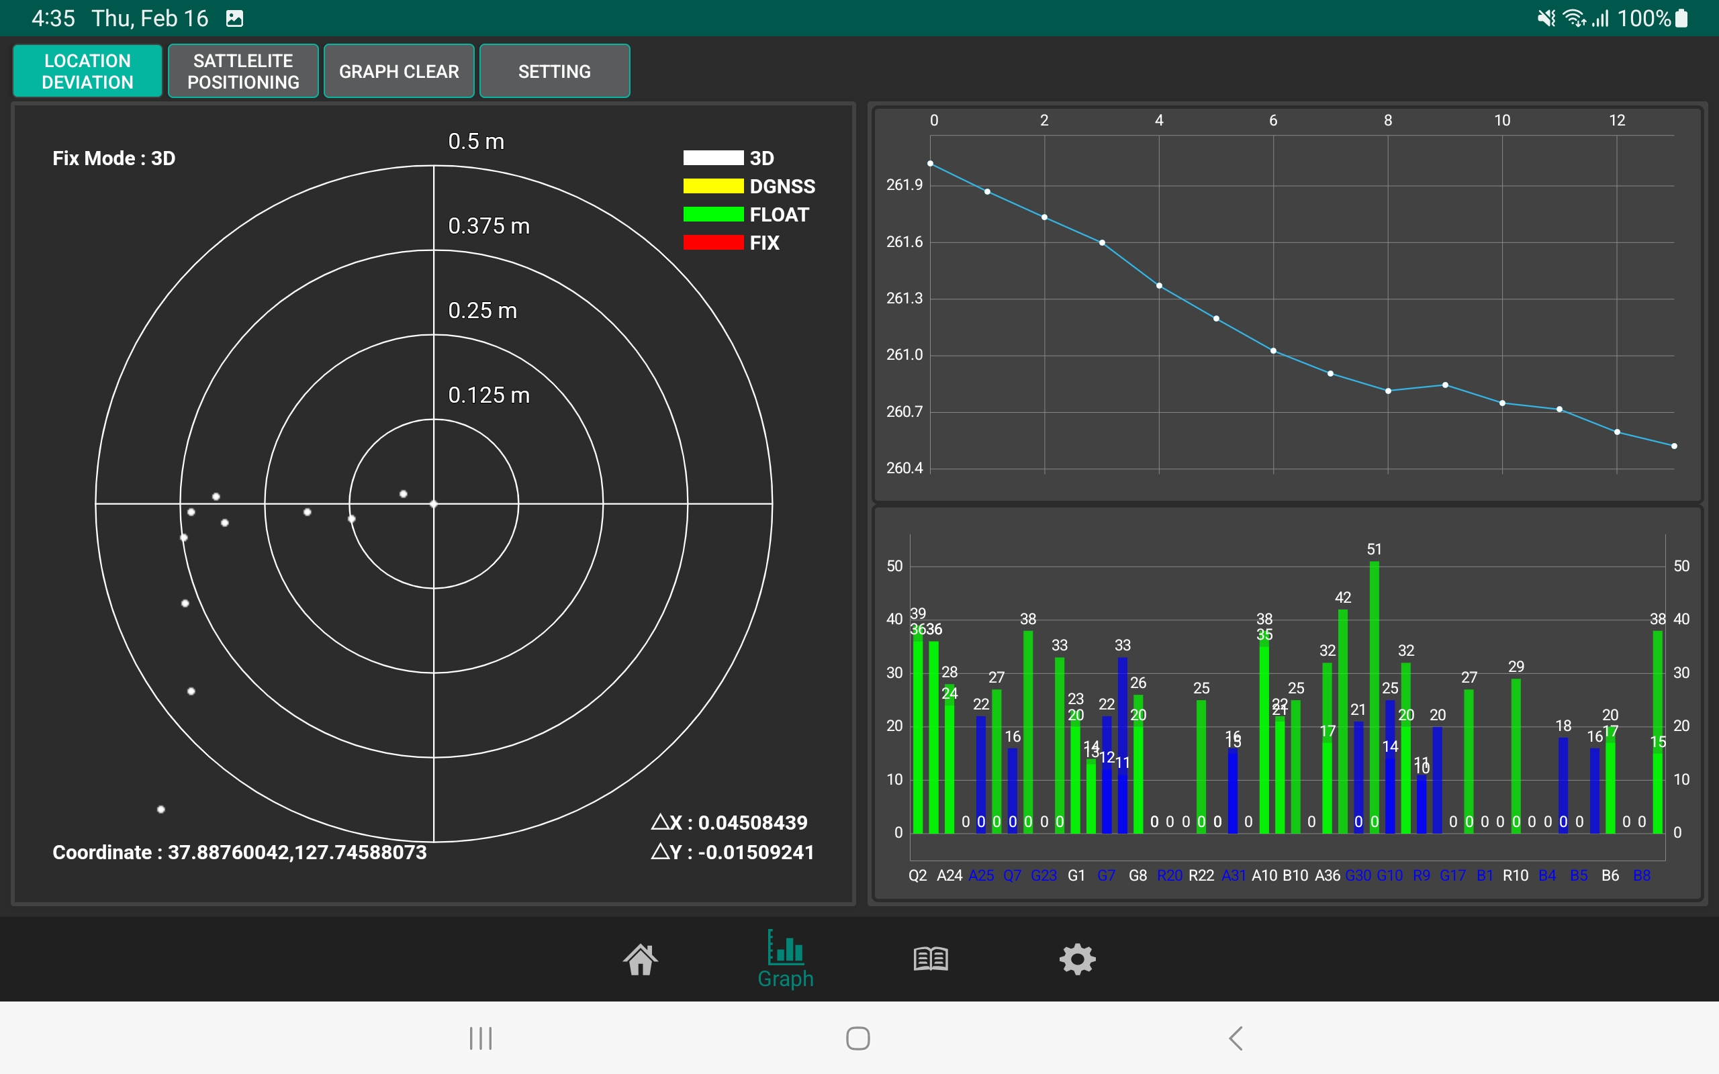Image resolution: width=1719 pixels, height=1074 pixels.
Task: Click the green FLOAT legend swatch
Action: (712, 215)
